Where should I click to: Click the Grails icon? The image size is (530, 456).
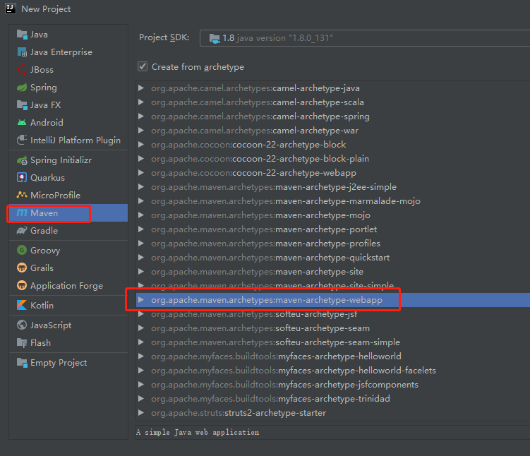(x=22, y=268)
